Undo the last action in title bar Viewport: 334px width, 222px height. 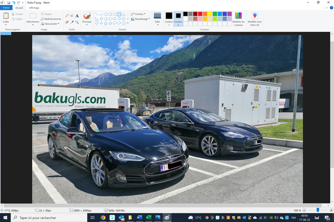click(14, 2)
